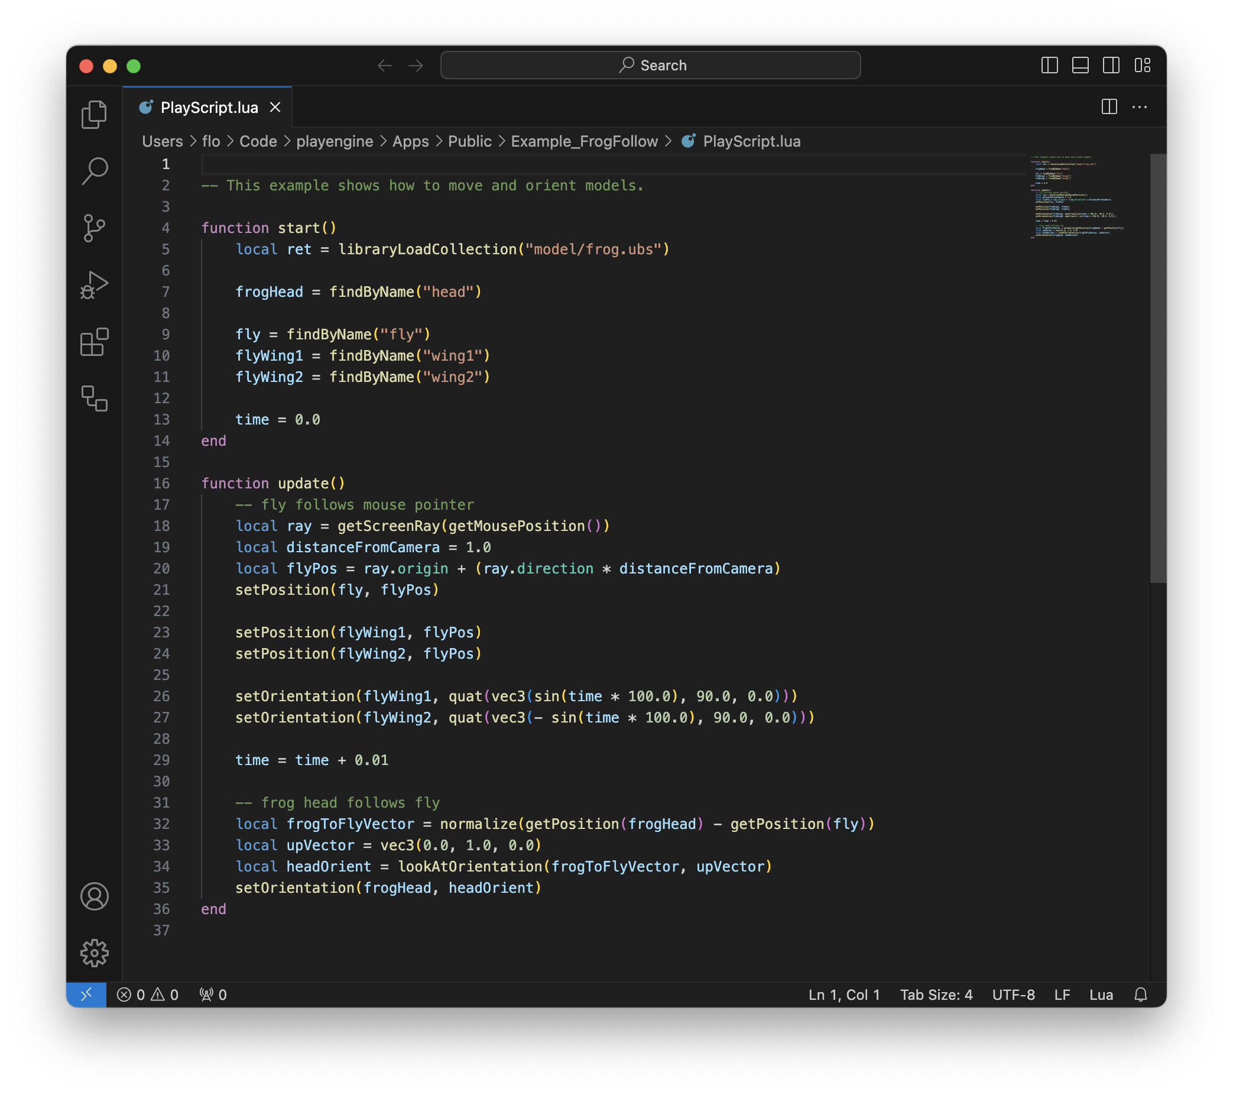Toggle the primary sidebar layout control
This screenshot has height=1095, width=1233.
pyautogui.click(x=1050, y=65)
